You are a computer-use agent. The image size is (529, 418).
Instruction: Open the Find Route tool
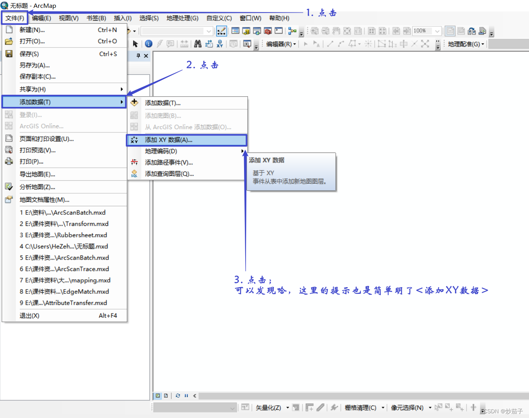(x=209, y=44)
